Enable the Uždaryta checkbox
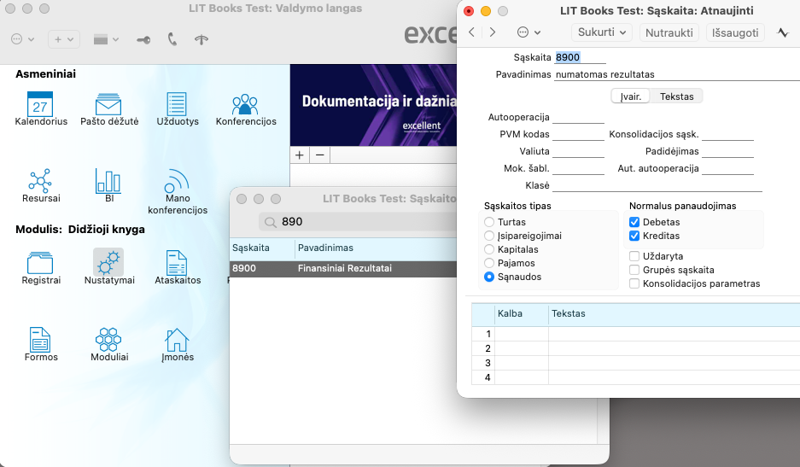The width and height of the screenshot is (800, 467). tap(634, 256)
